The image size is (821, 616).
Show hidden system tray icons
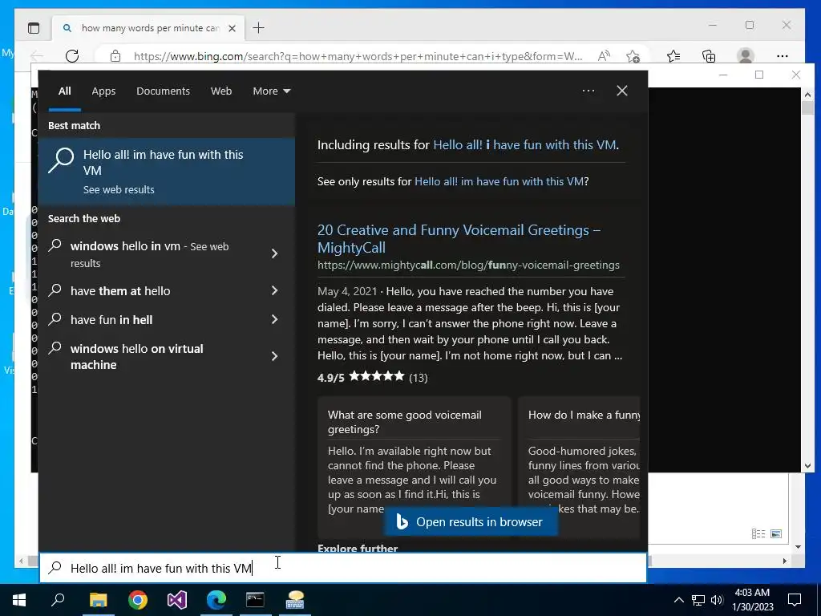[678, 600]
